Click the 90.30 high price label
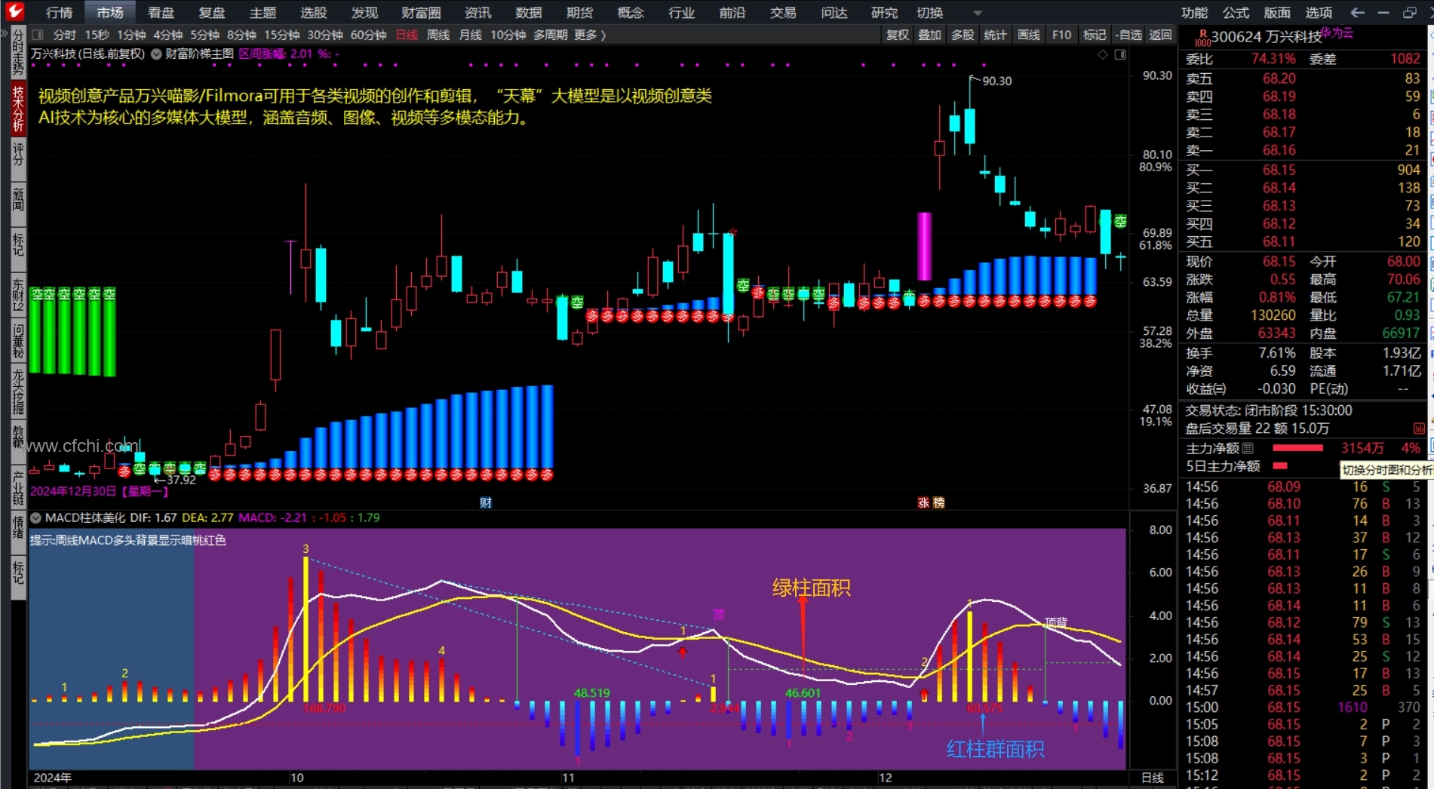The height and width of the screenshot is (789, 1434). (996, 81)
